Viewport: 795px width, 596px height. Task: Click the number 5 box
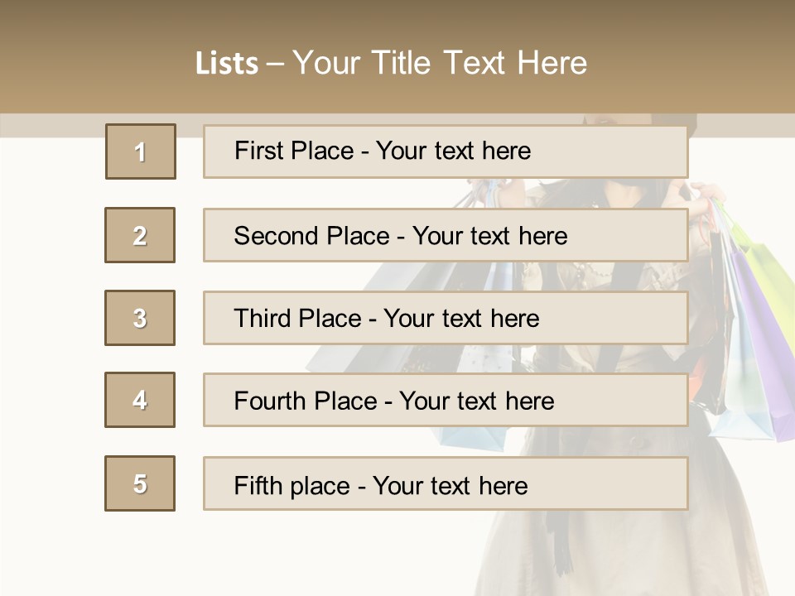coord(140,483)
